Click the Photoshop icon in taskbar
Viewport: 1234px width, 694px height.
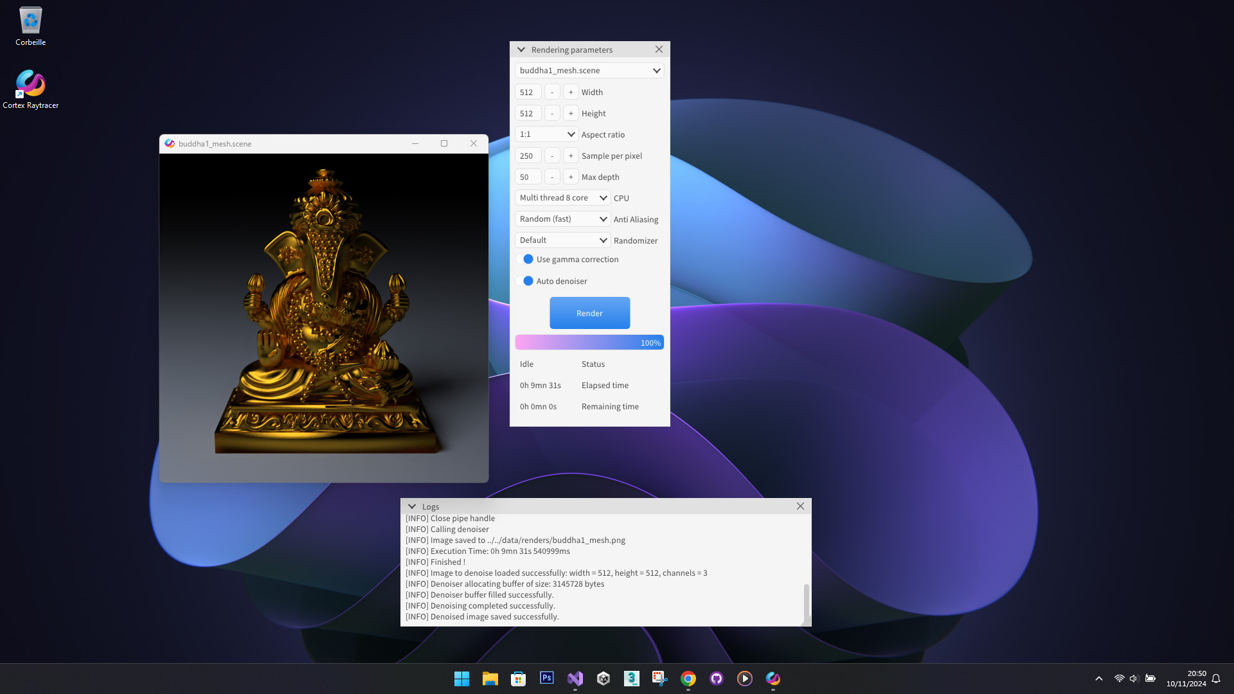(x=546, y=678)
